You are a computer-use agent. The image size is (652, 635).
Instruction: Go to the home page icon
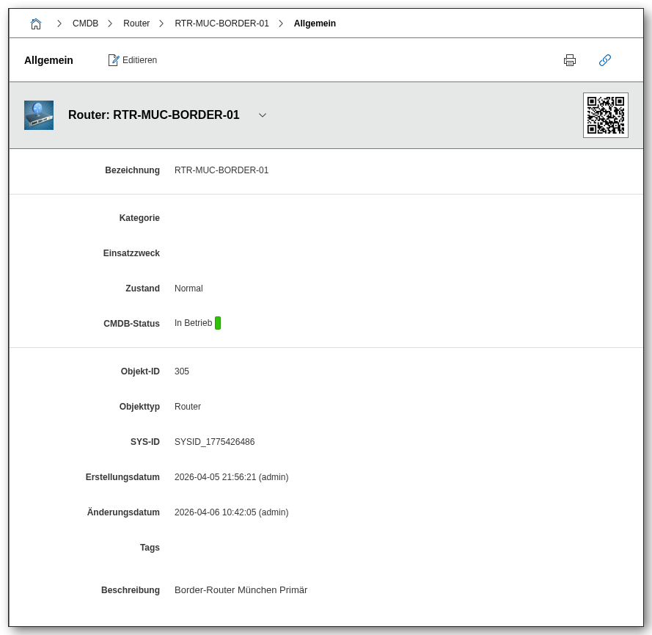click(x=36, y=23)
